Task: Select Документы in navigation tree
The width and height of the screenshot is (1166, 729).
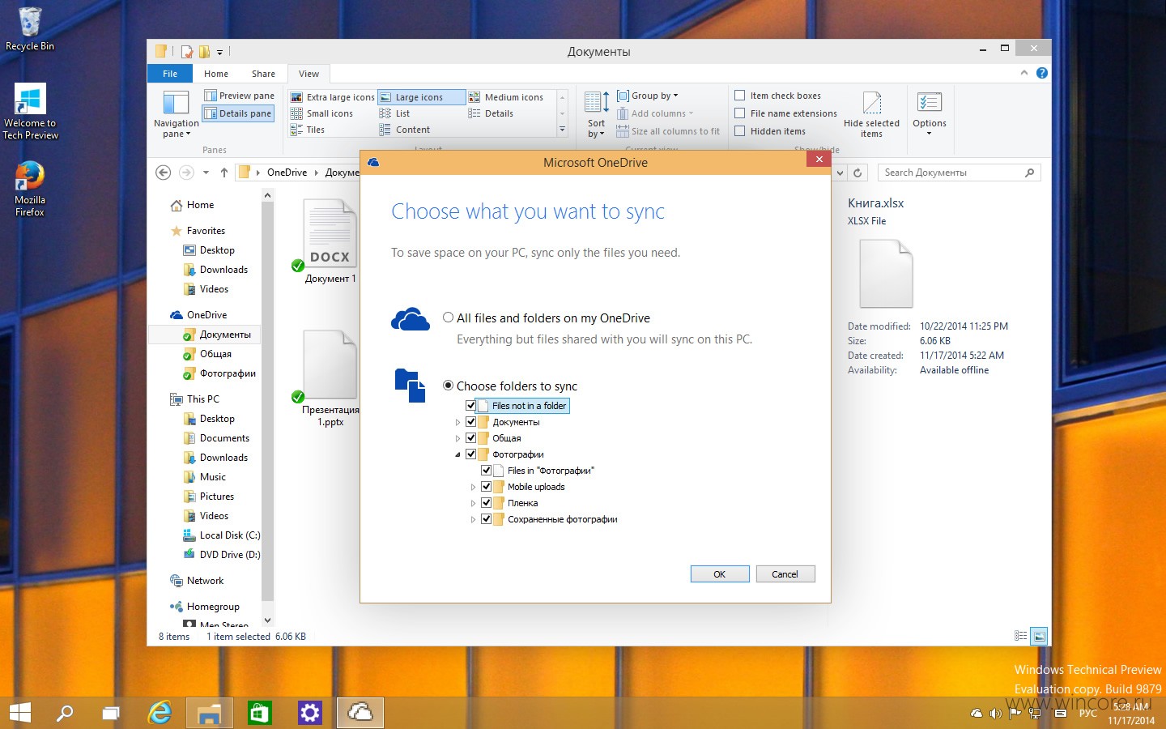Action: click(x=224, y=335)
